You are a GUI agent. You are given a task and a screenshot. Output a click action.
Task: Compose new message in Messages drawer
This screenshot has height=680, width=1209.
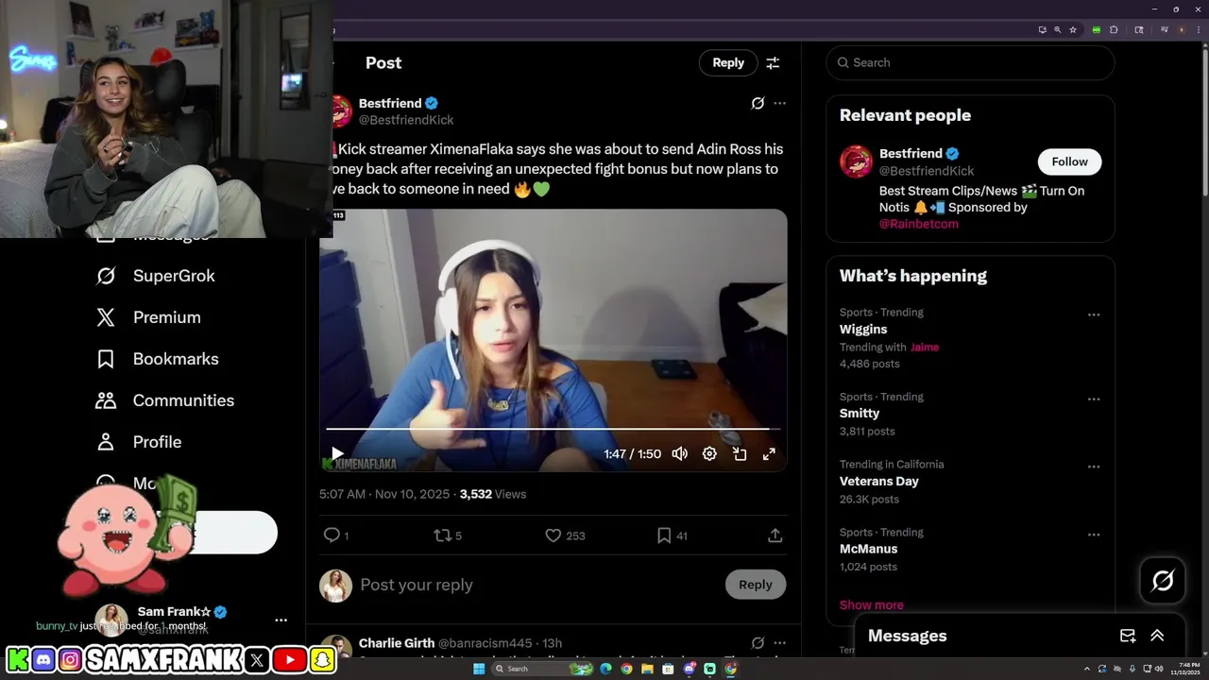1128,636
